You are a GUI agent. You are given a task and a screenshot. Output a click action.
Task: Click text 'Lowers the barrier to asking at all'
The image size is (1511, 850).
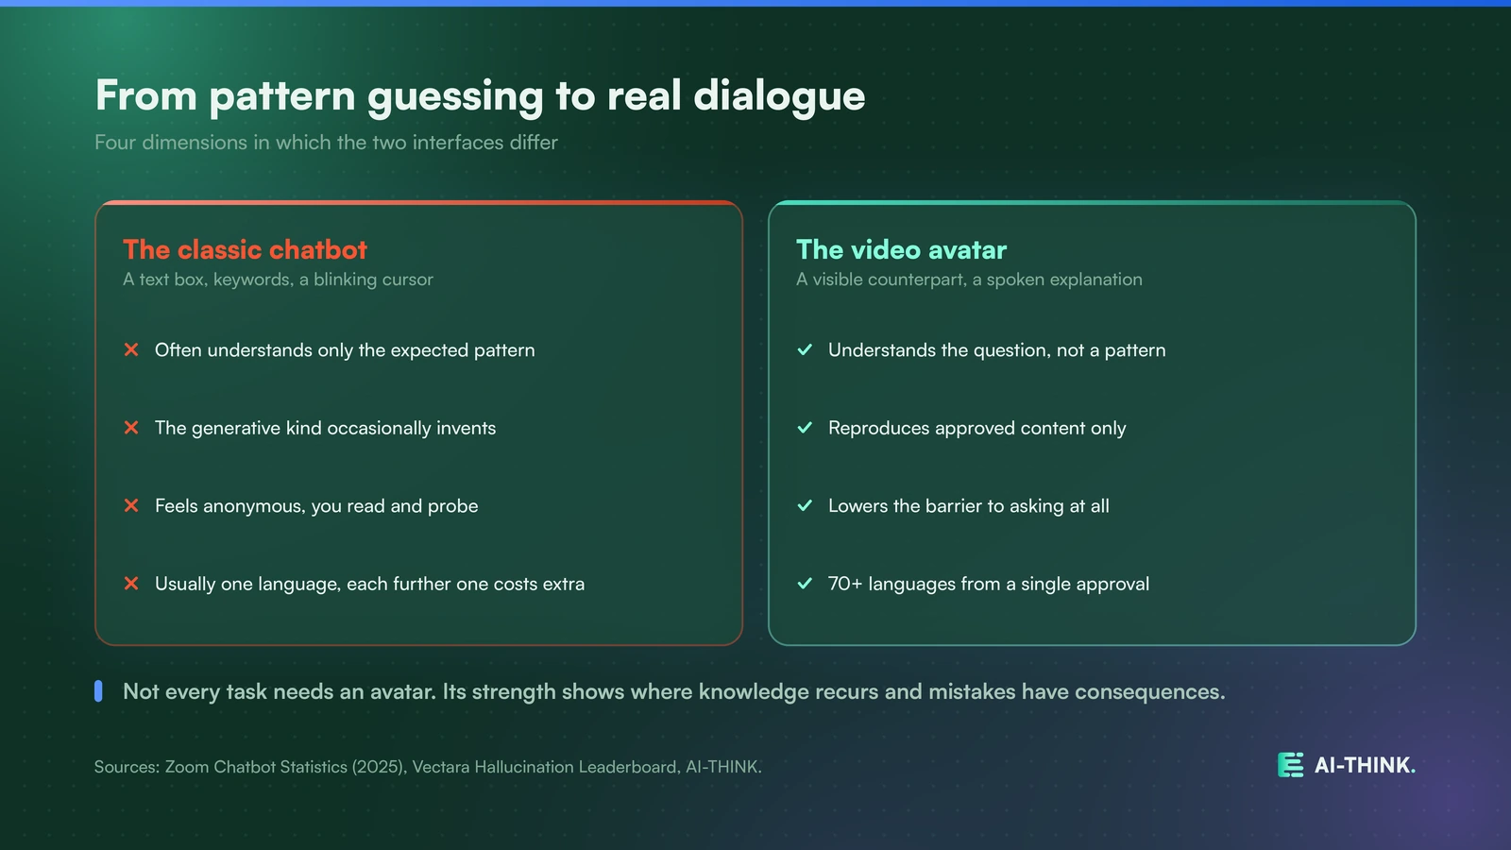pos(968,506)
